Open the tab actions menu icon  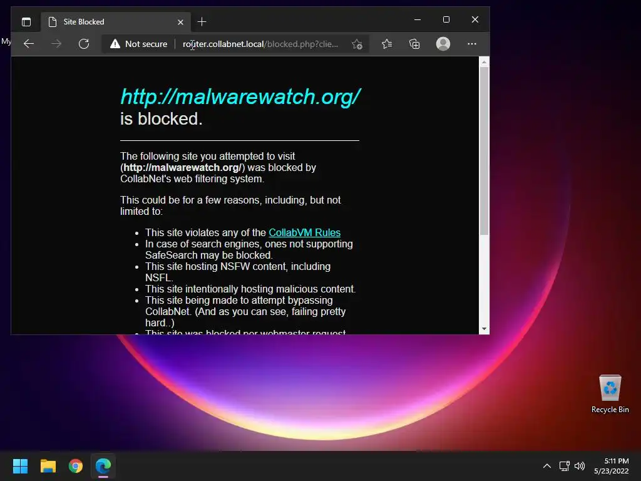26,22
